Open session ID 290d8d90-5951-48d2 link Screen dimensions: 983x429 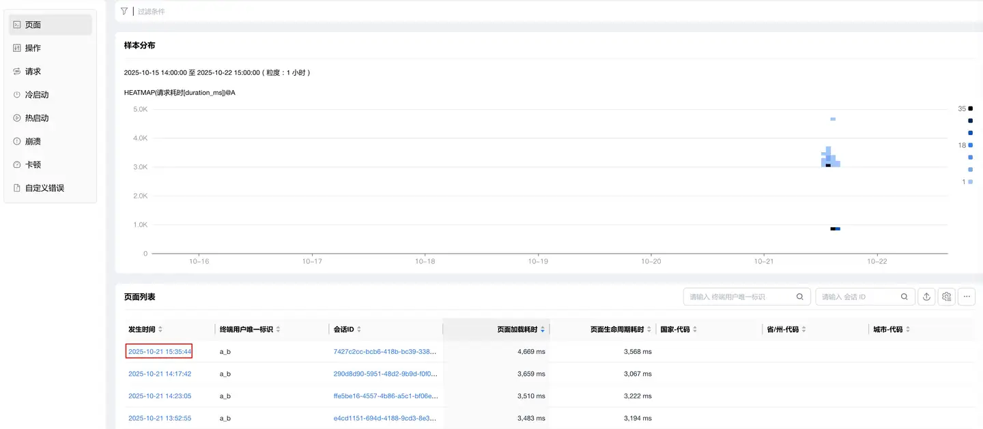[385, 374]
